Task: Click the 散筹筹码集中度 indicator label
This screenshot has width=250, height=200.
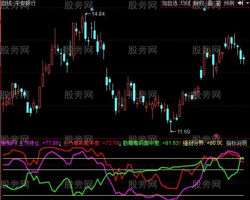Action: coord(141,143)
